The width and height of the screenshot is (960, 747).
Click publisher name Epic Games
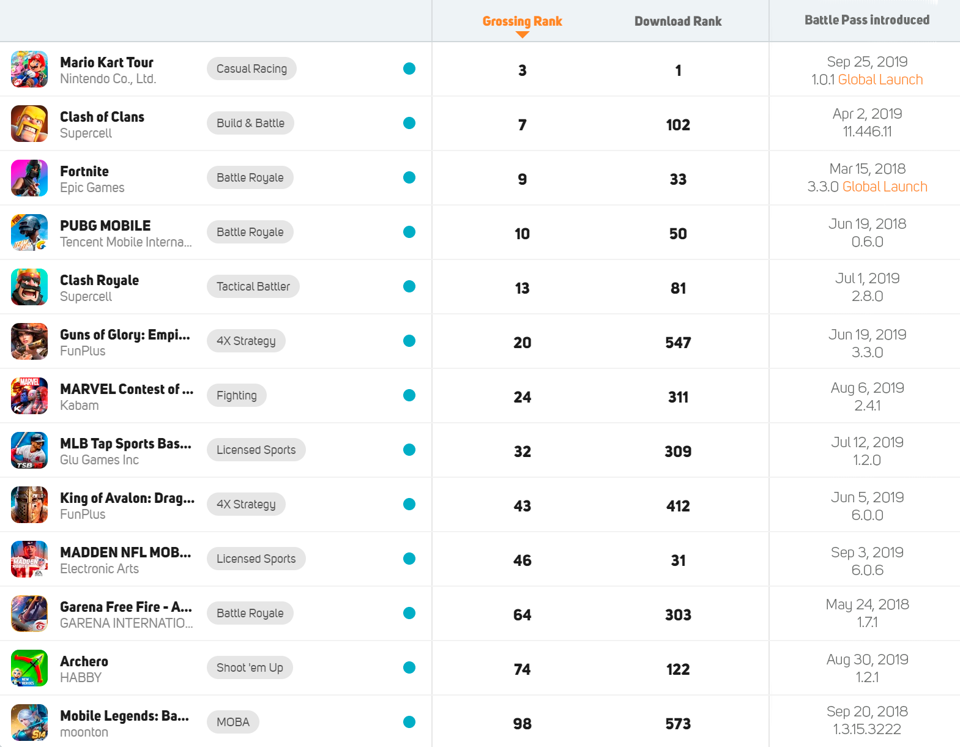tap(92, 188)
